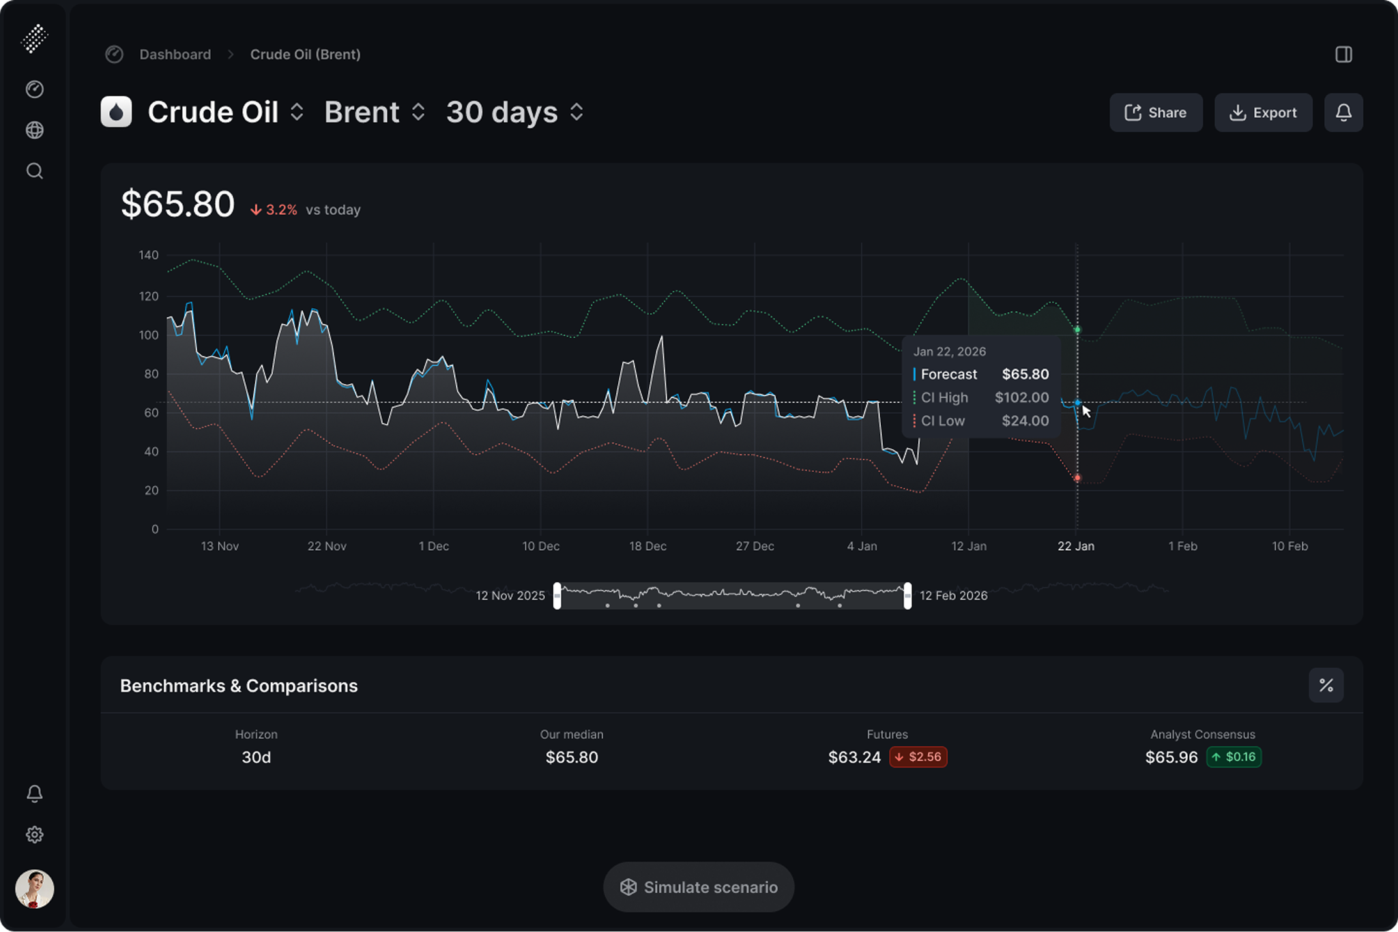The height and width of the screenshot is (932, 1398).
Task: Toggle the right side panel icon
Action: 1343,55
